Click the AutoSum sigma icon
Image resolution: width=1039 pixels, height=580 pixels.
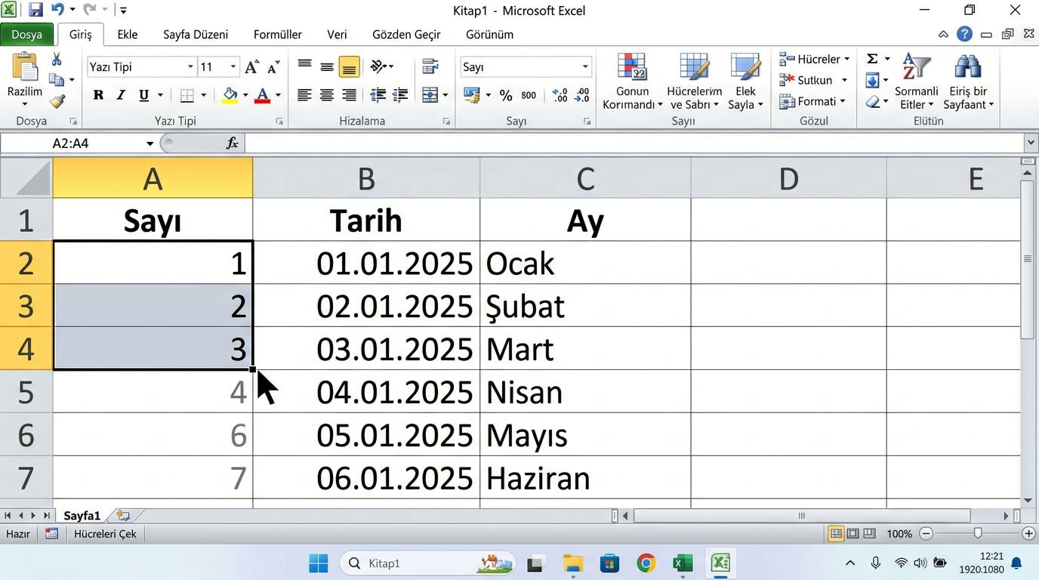(x=871, y=59)
